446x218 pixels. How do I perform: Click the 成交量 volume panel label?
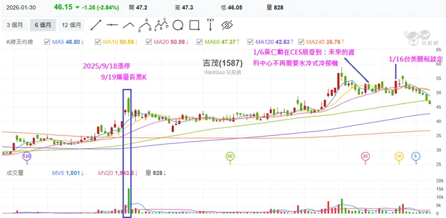(15, 173)
